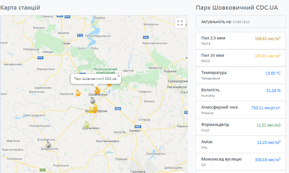Click the ammonia value 13.23 мкг/м³
Viewport: 289px width, 173px height.
(x=269, y=143)
